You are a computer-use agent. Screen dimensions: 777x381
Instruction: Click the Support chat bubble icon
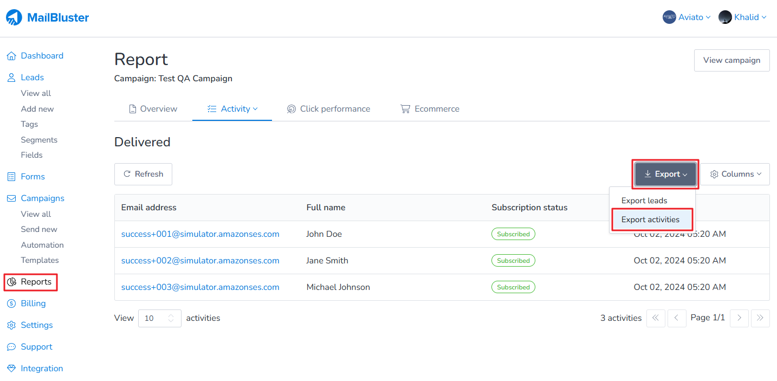[x=11, y=347]
